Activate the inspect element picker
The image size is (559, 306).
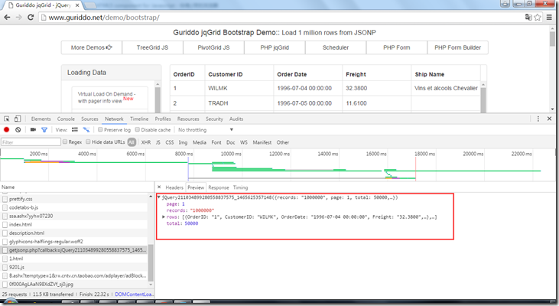(6, 119)
